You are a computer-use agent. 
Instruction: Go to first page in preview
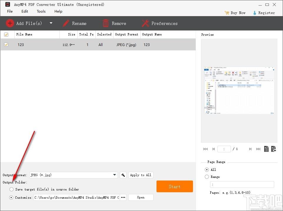tap(205, 149)
